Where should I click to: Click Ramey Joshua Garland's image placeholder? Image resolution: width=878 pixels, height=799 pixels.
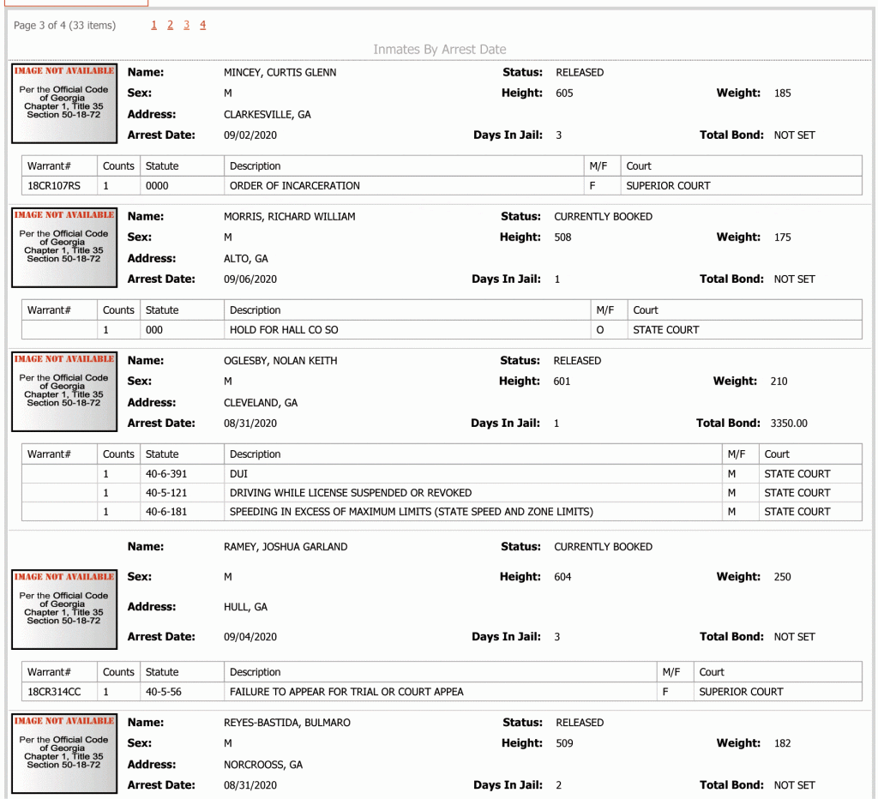(64, 610)
